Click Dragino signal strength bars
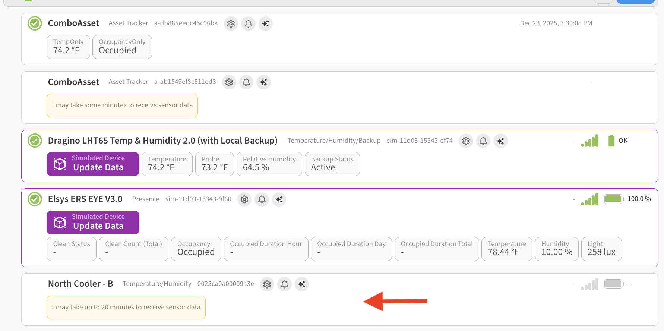The width and height of the screenshot is (664, 331). coord(589,141)
